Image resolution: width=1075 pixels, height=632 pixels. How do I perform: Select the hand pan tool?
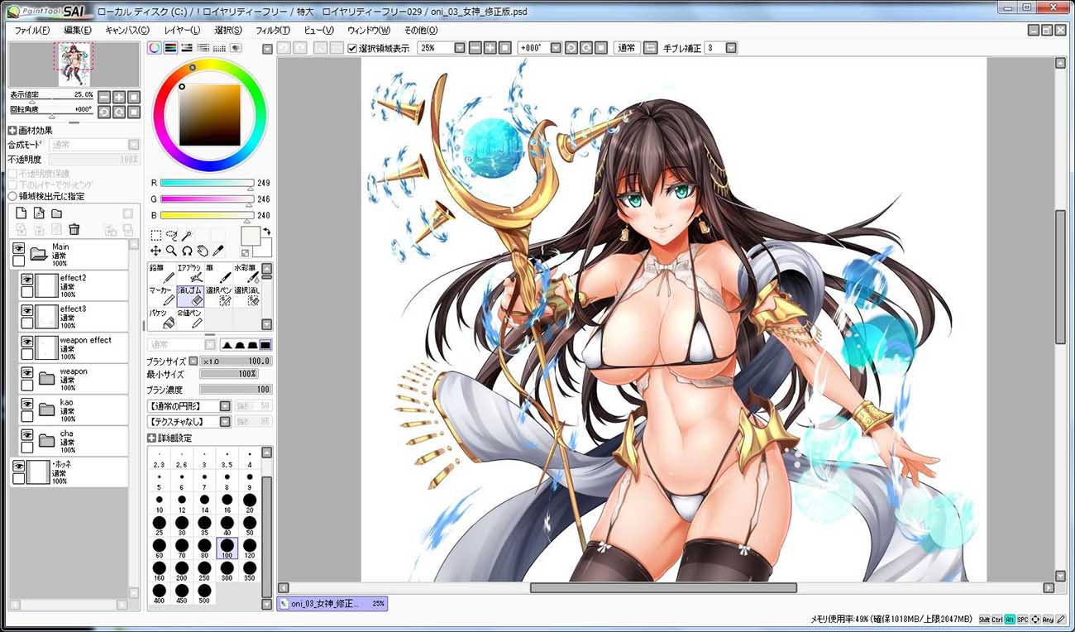203,251
